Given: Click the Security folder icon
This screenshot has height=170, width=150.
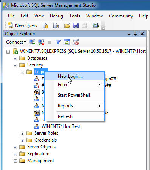Looking at the screenshot, I should click(x=22, y=65).
